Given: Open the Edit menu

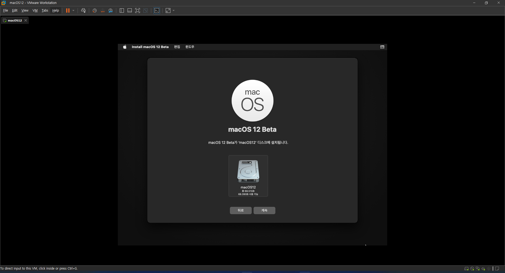Looking at the screenshot, I should pyautogui.click(x=15, y=10).
